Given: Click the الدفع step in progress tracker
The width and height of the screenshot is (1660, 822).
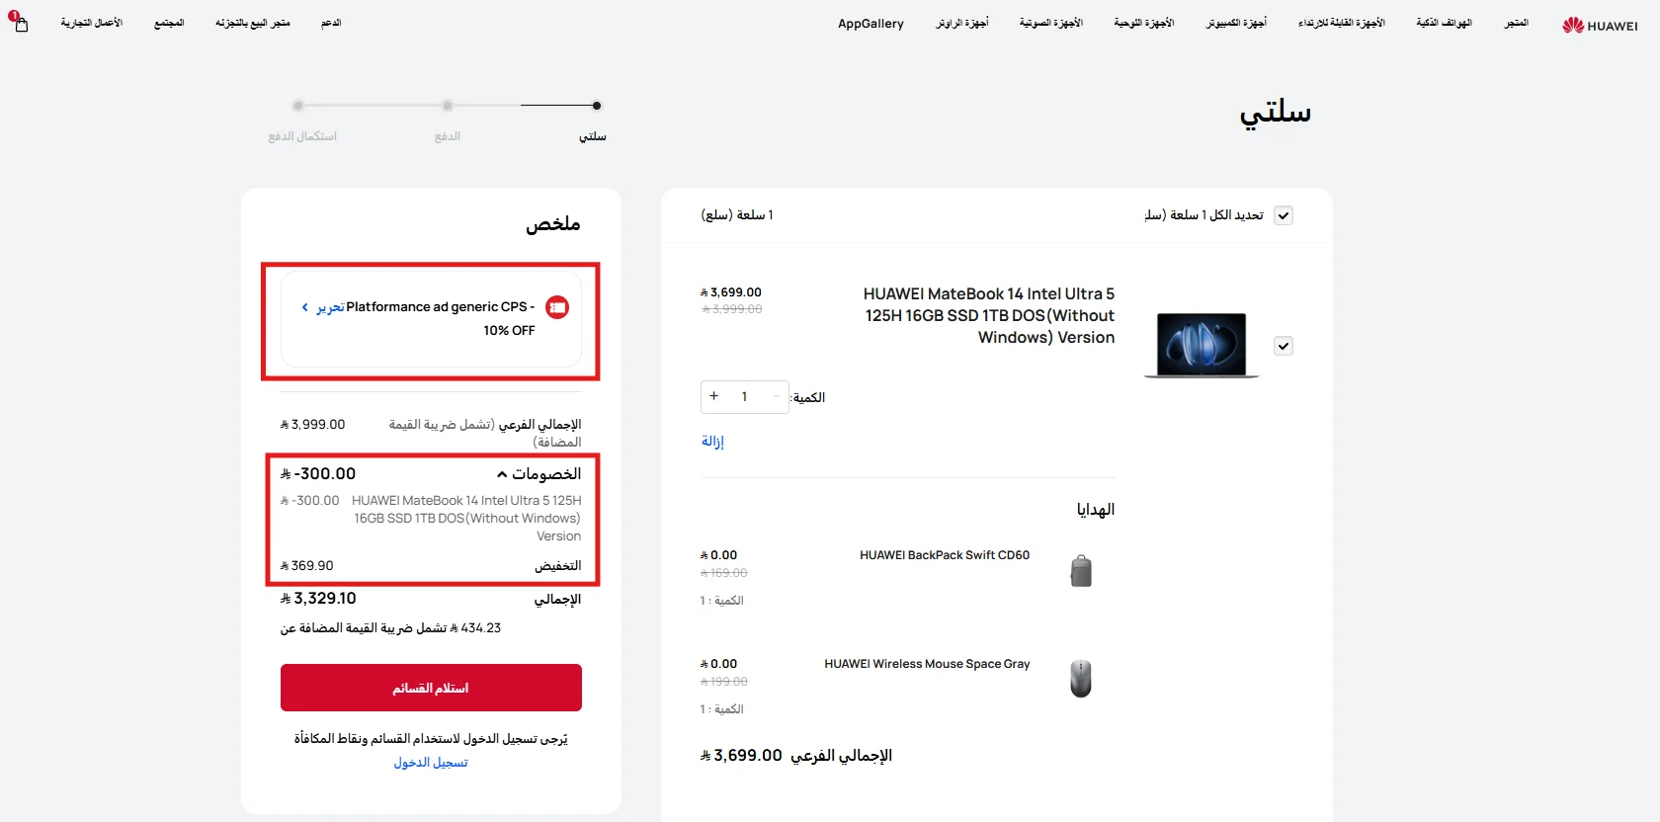Looking at the screenshot, I should coord(448,136).
